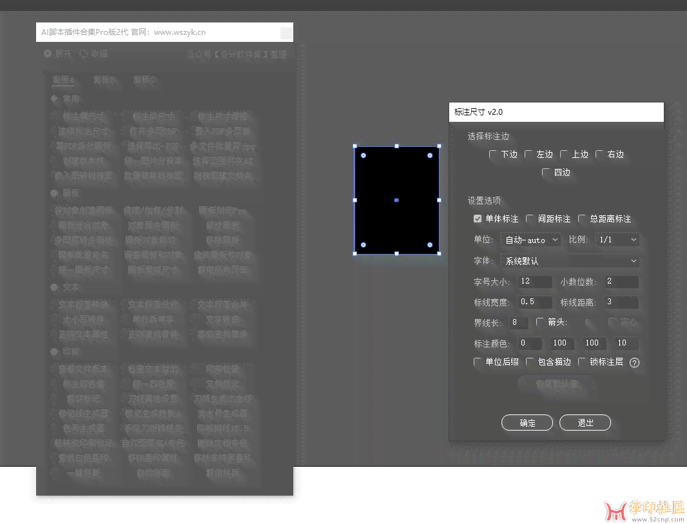Enable the 右边 checkbox

[x=599, y=154]
